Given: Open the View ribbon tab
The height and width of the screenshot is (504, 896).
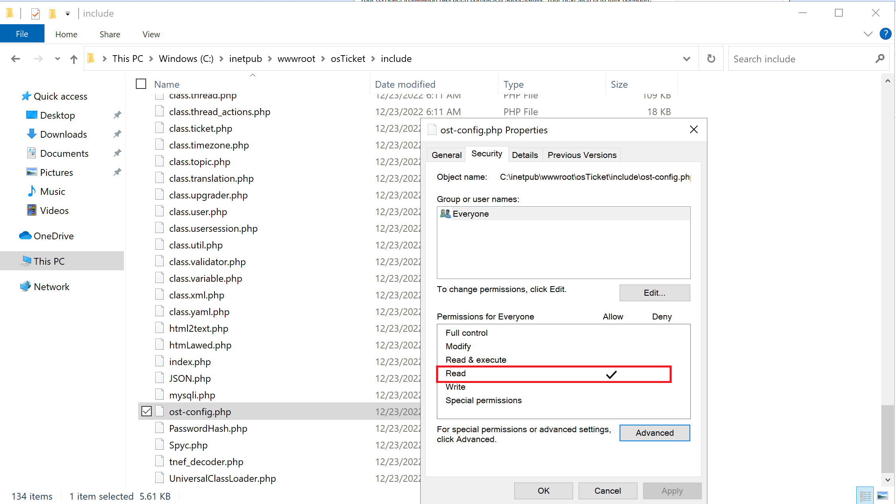Looking at the screenshot, I should pyautogui.click(x=151, y=34).
